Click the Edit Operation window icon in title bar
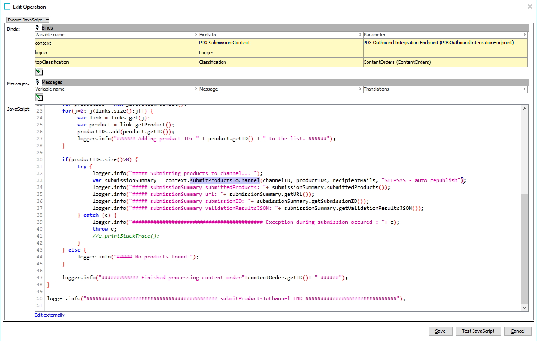Viewport: 537px width, 341px height. 7,7
